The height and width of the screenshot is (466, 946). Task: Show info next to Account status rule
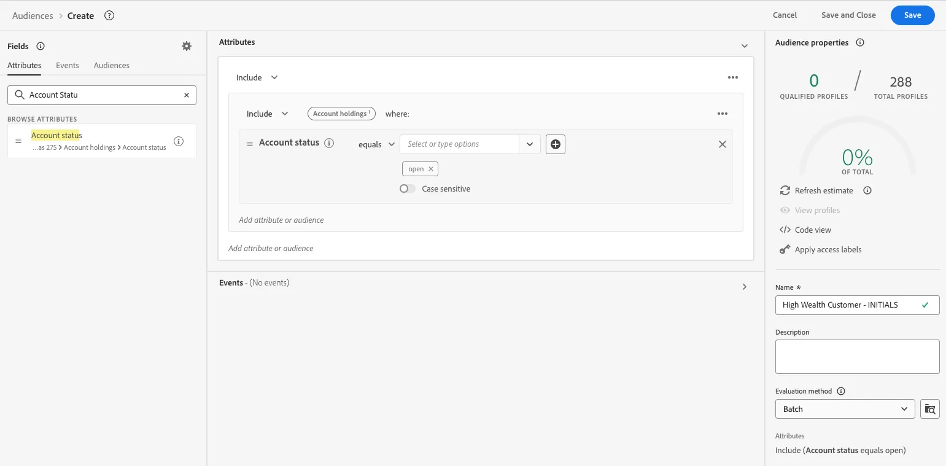coord(329,143)
